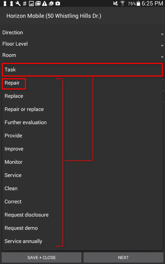Tap the warning triangle notification icon

(45, 4)
